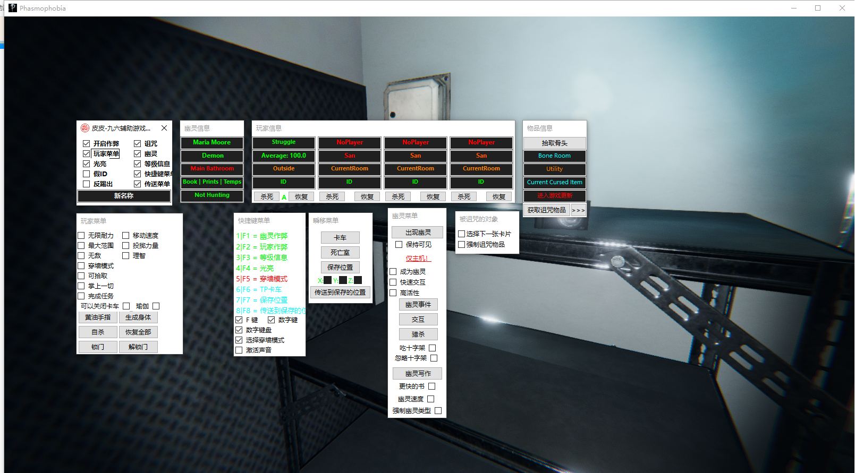Toggle the 成为幽灵 checkbox
Image resolution: width=855 pixels, height=473 pixels.
[x=393, y=272]
